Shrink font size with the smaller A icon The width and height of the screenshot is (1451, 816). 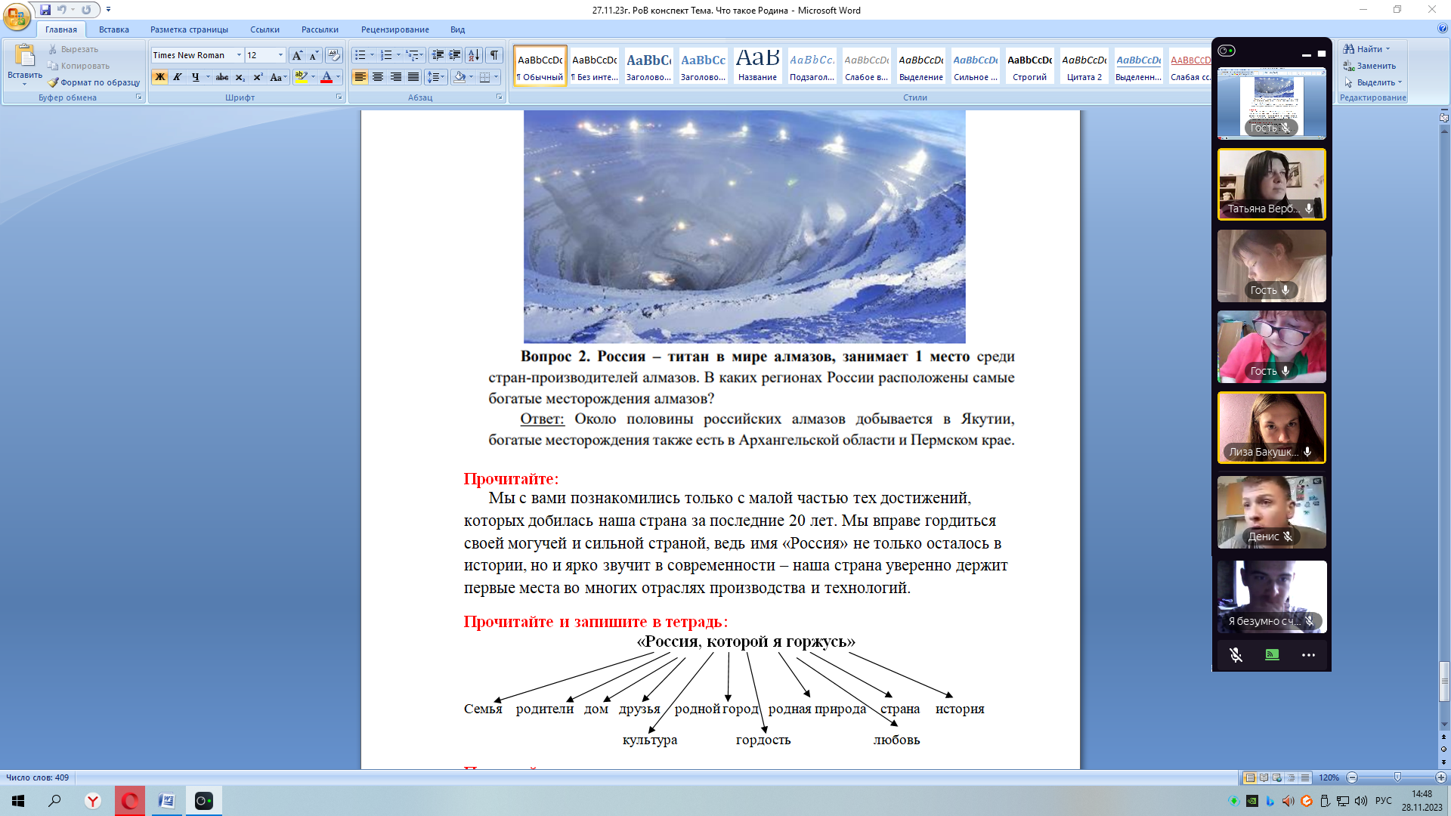[x=314, y=55]
